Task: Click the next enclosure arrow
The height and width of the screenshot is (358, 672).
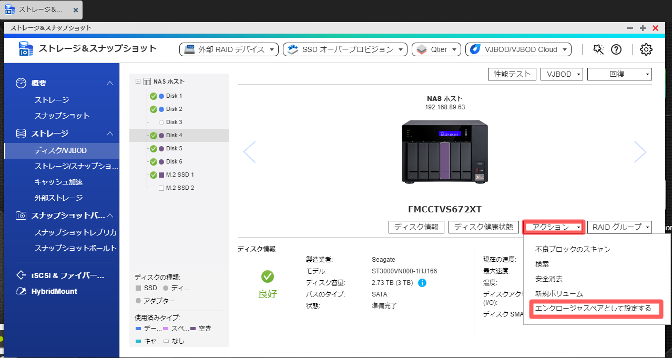Action: coord(640,152)
